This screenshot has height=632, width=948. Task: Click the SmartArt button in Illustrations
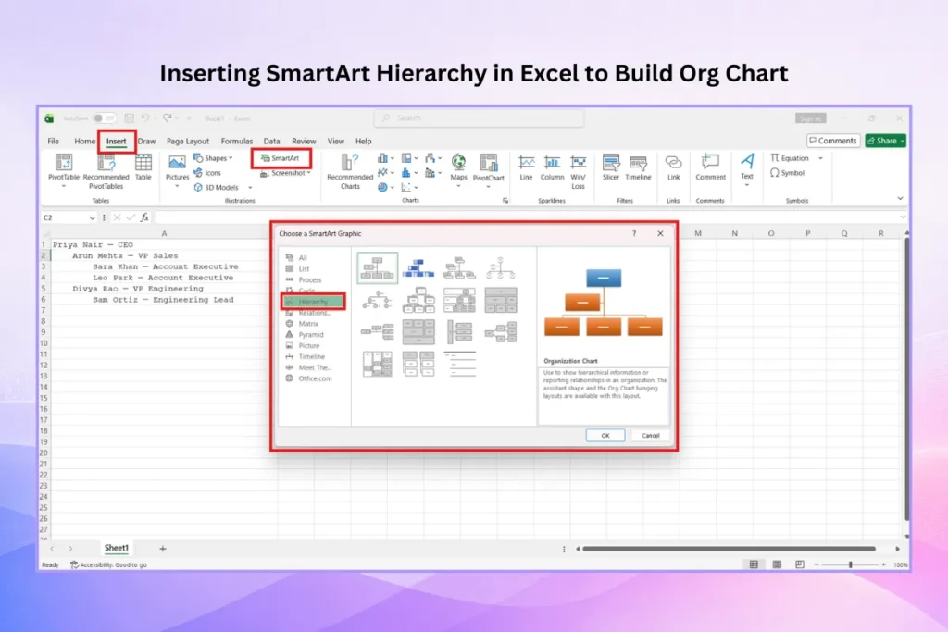[x=281, y=158]
